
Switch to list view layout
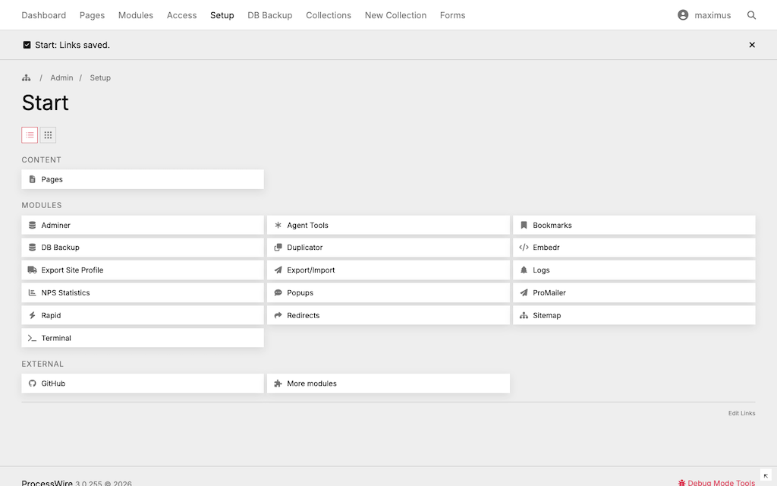tap(30, 135)
